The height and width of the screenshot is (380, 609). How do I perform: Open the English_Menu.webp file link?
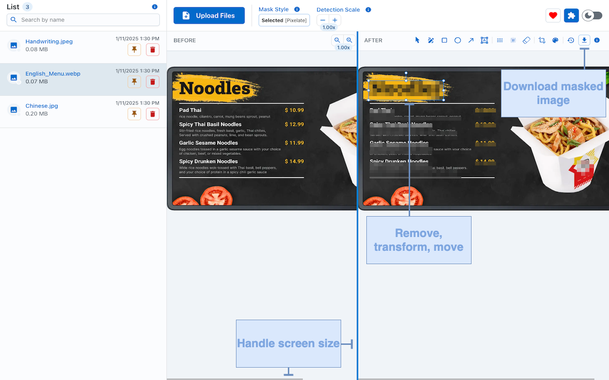pos(53,74)
